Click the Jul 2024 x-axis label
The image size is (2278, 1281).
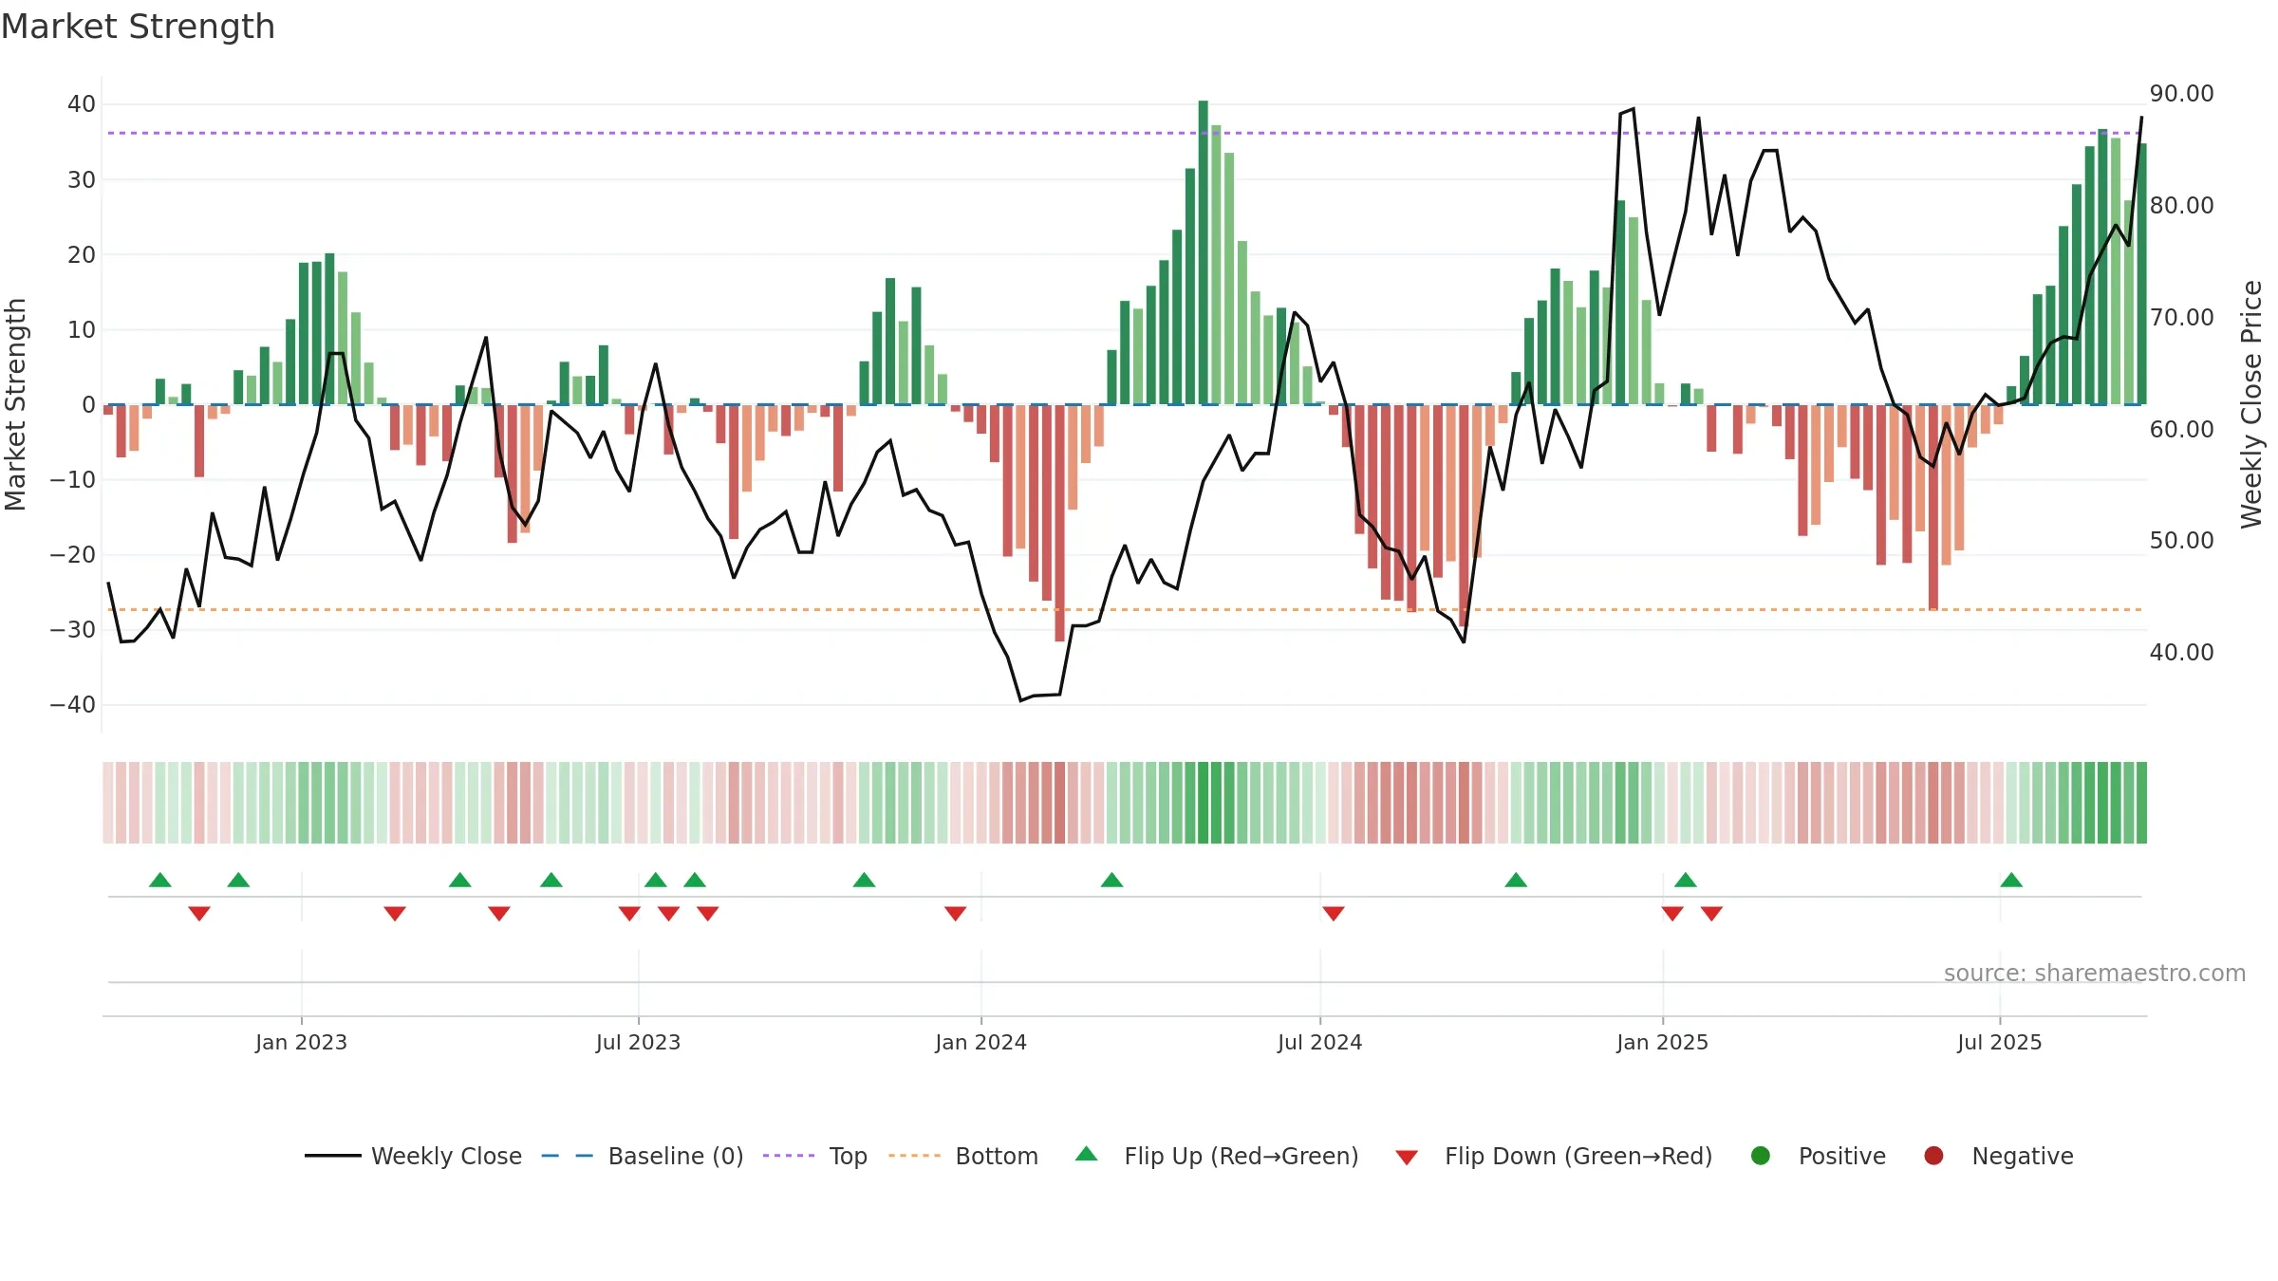click(x=1319, y=1043)
